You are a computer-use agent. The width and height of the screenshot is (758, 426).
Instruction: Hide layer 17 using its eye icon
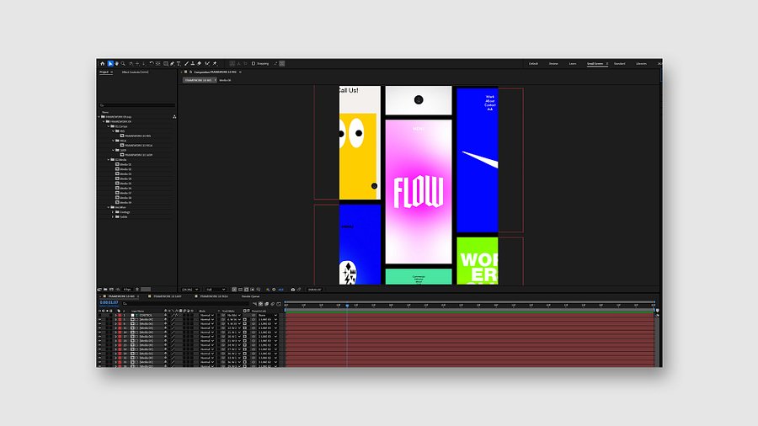coord(100,337)
